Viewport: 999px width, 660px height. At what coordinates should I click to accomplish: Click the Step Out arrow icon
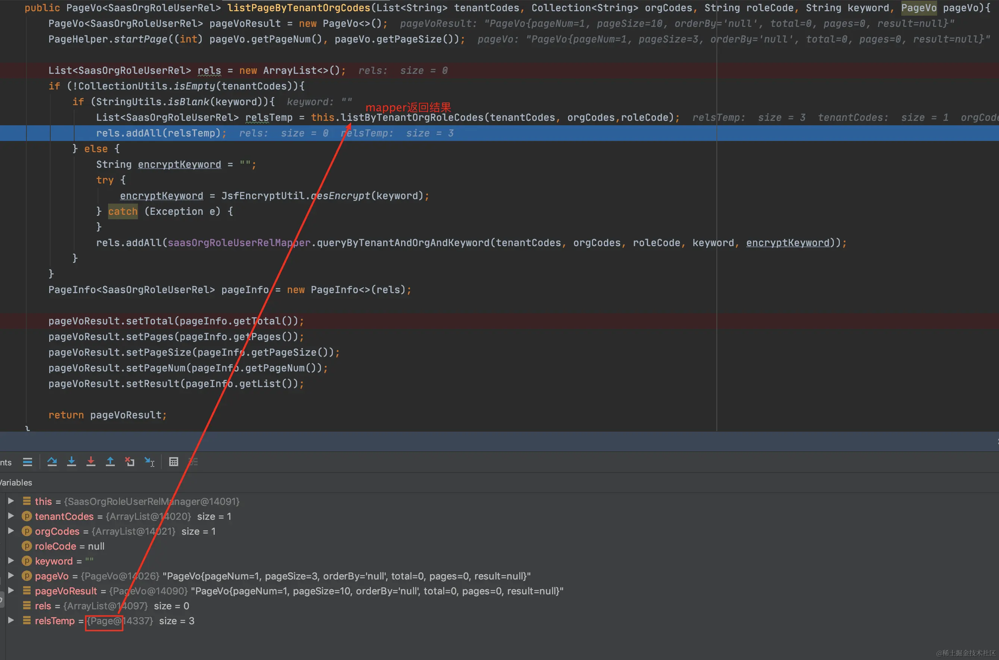[x=110, y=462]
